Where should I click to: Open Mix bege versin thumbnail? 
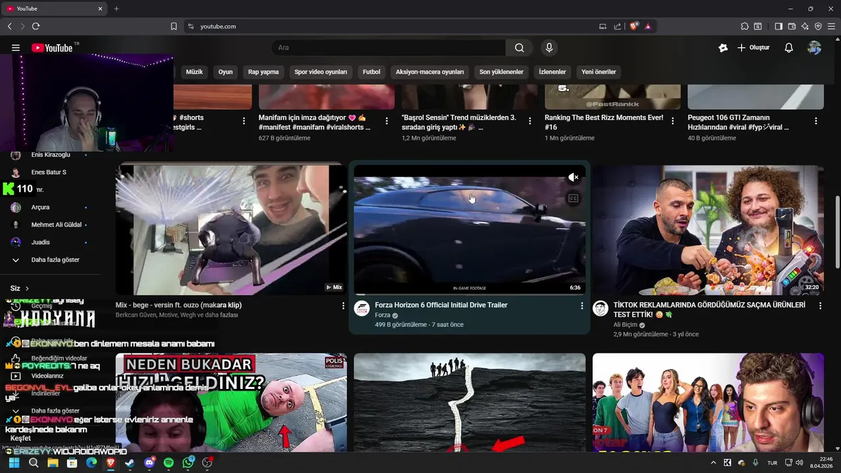coord(231,230)
